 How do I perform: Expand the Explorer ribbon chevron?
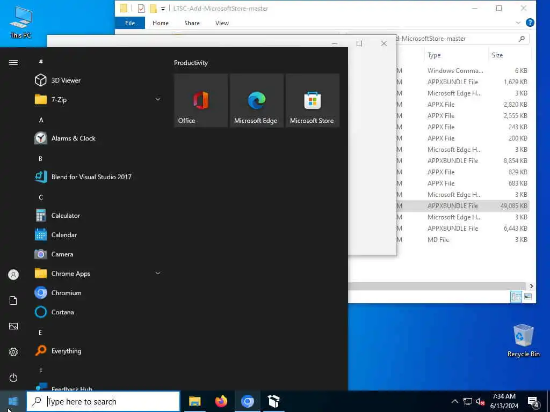[x=518, y=23]
